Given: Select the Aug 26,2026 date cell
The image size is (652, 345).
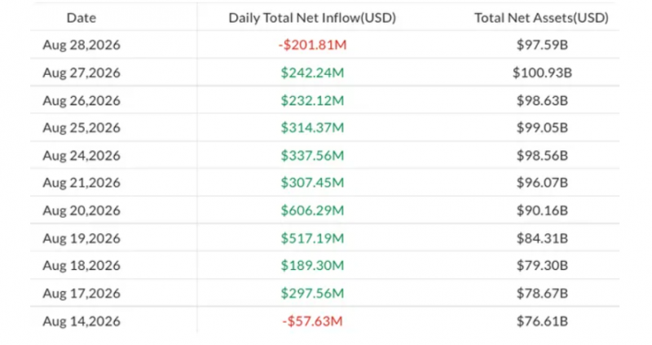Looking at the screenshot, I should (81, 100).
